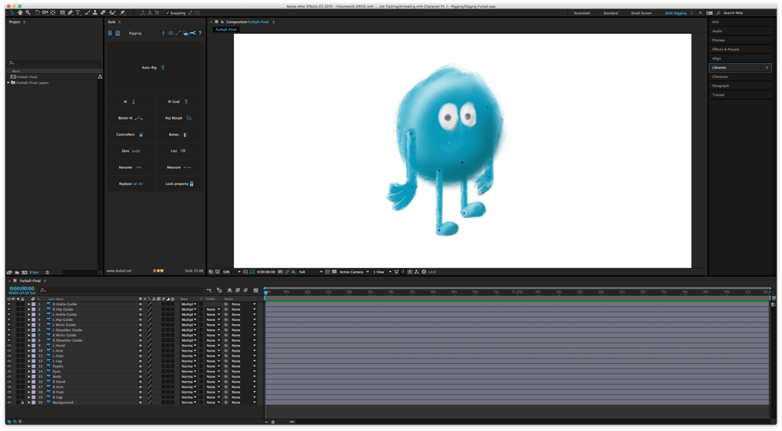Open Duik help question mark icon
The width and height of the screenshot is (782, 431).
tap(200, 33)
